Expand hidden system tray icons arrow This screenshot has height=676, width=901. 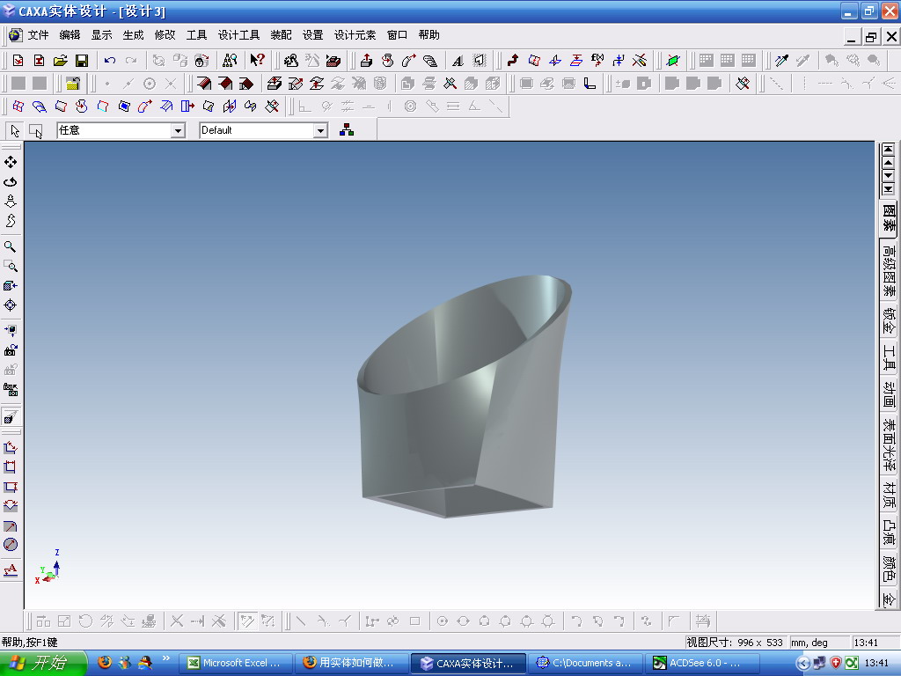[x=802, y=663]
